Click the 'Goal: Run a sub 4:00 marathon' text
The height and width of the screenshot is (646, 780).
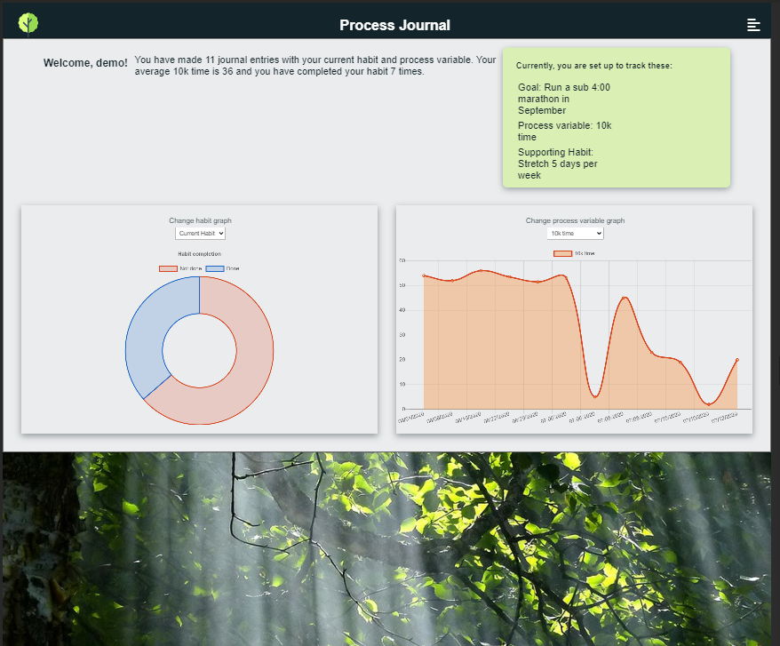[x=563, y=99]
